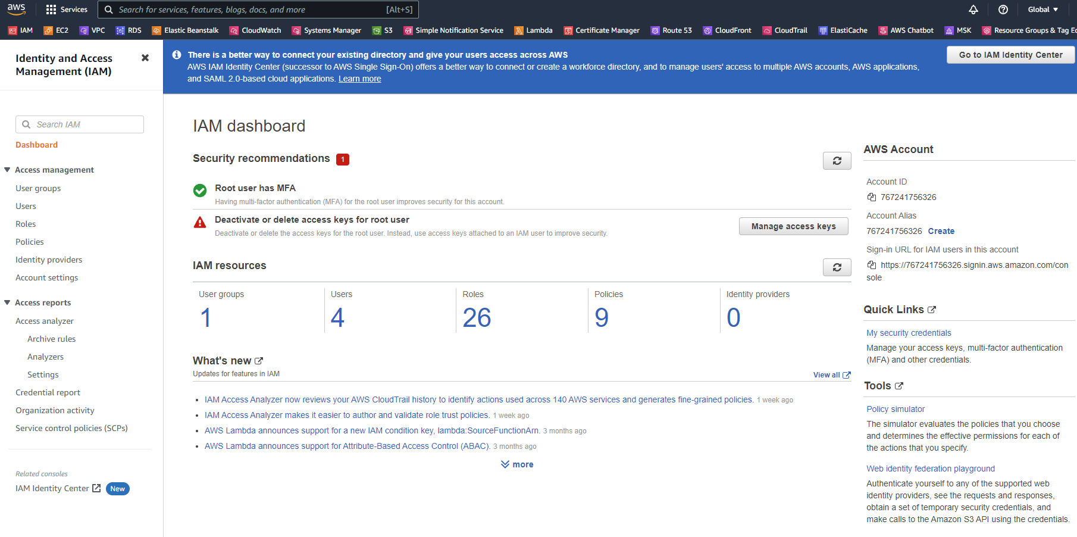The width and height of the screenshot is (1077, 537).
Task: Open IAM Identity Center related console
Action: (58, 488)
